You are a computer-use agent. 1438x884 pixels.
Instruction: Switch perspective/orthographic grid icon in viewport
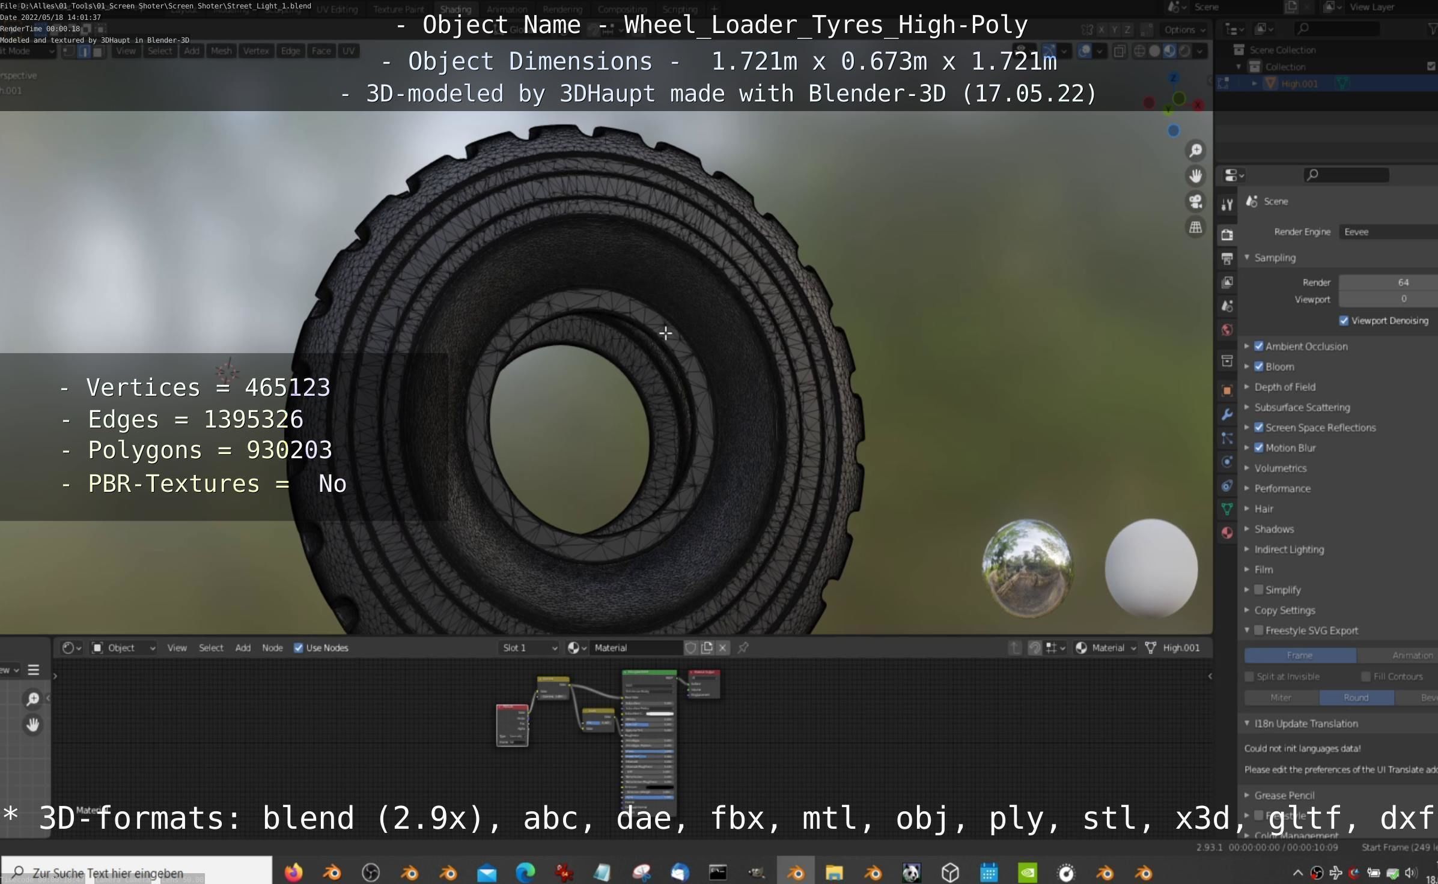[x=1195, y=228]
